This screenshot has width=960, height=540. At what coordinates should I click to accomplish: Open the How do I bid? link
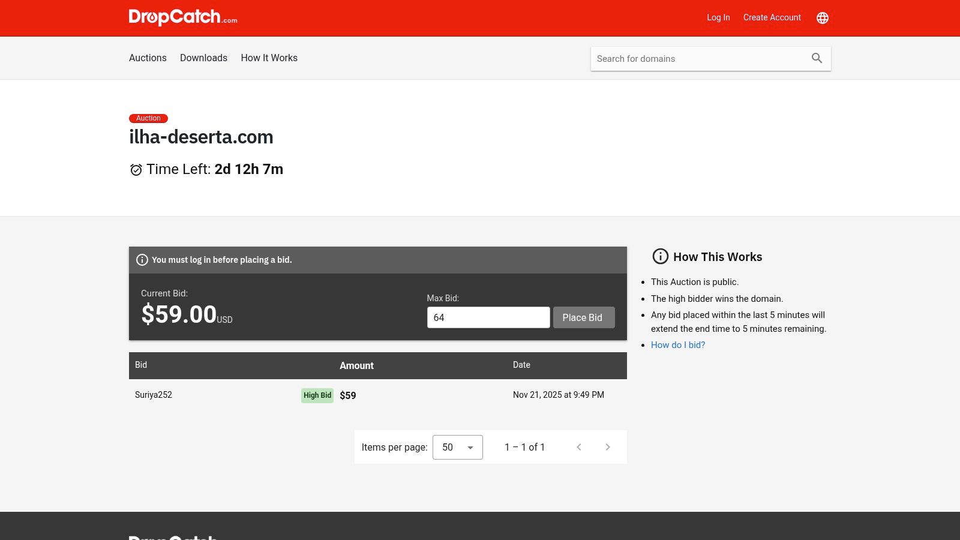678,345
